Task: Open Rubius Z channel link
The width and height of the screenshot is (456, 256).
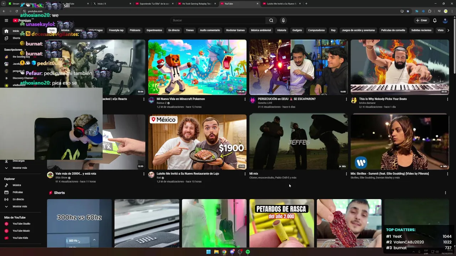Action: (161, 103)
